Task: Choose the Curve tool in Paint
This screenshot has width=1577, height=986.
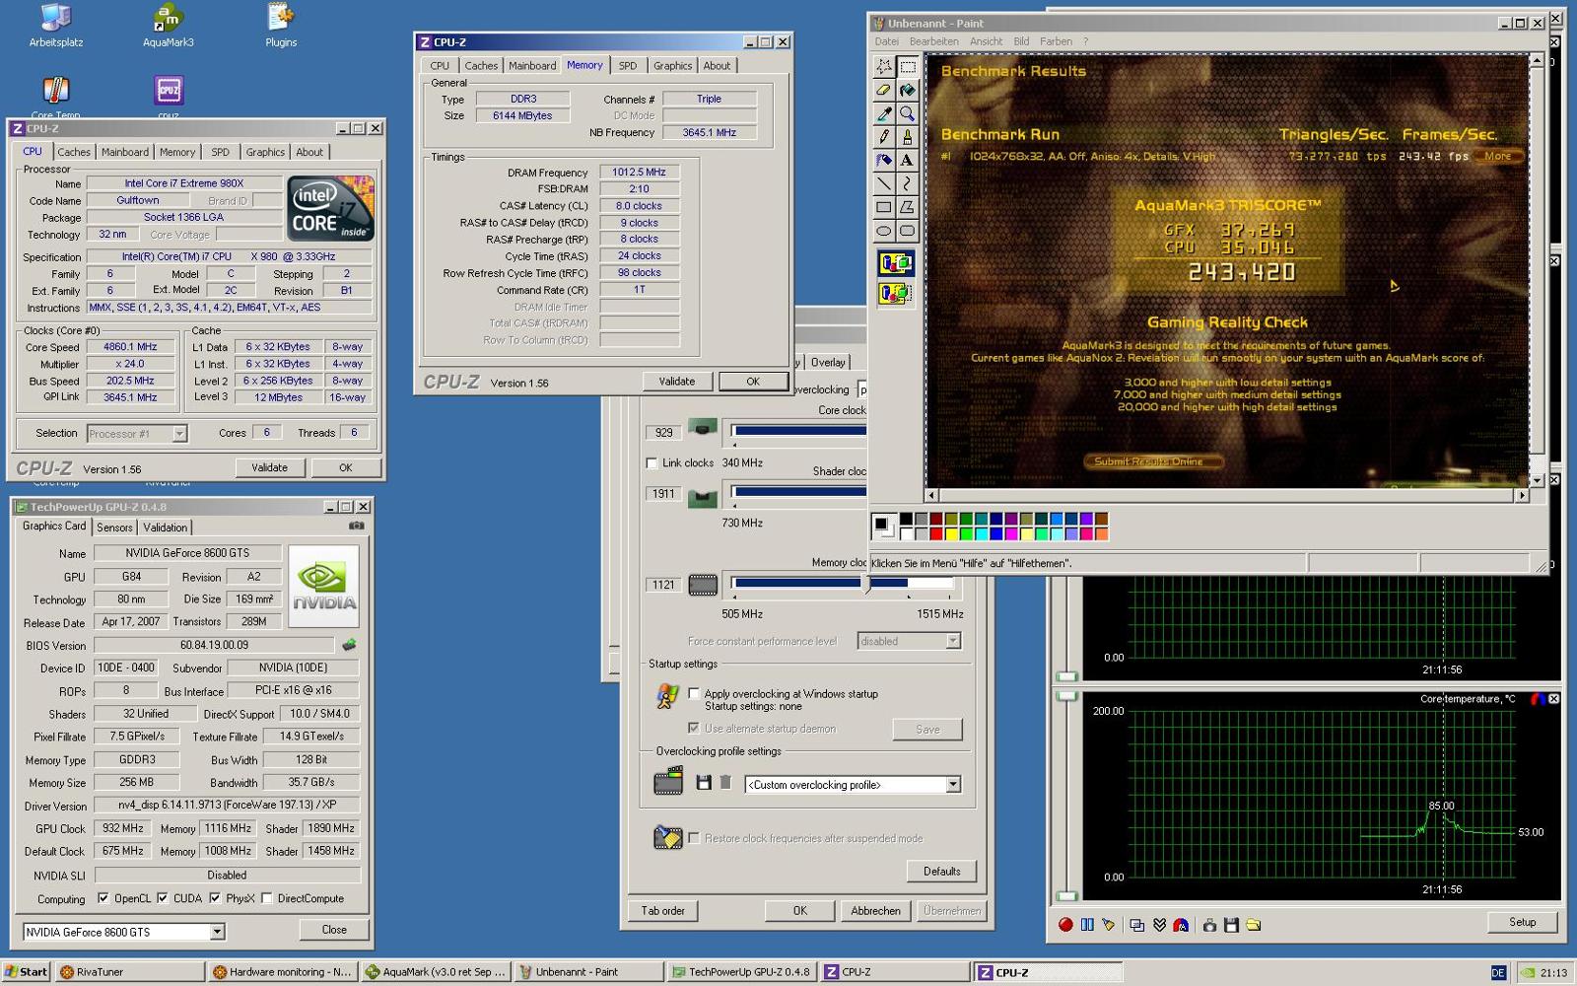Action: (908, 183)
